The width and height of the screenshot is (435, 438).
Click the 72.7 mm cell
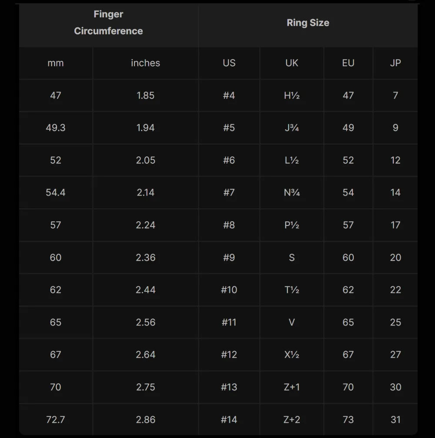click(56, 420)
